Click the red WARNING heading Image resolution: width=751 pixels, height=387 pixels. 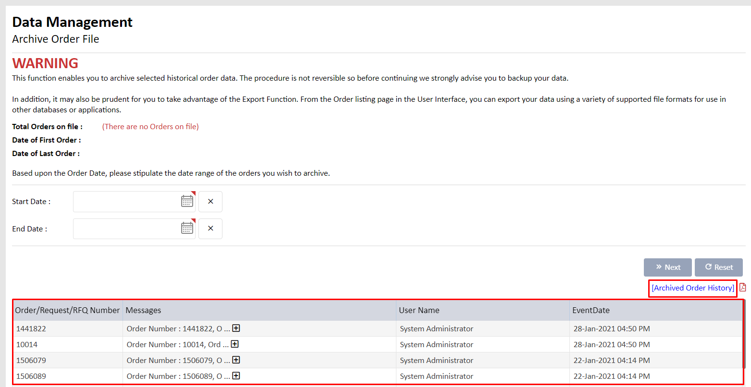45,63
